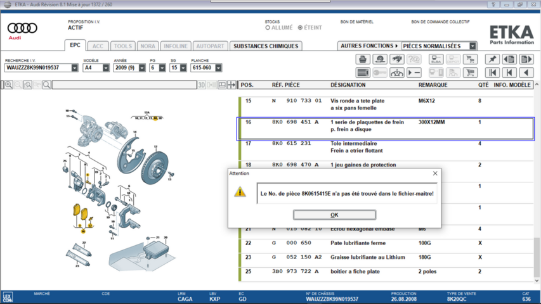Click the scroll down arrow of parts list
The height and width of the screenshot is (304, 541).
(x=537, y=281)
